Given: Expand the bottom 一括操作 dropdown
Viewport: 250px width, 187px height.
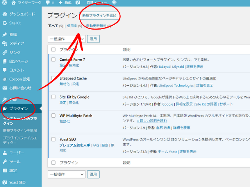Looking at the screenshot, I should [66, 174].
